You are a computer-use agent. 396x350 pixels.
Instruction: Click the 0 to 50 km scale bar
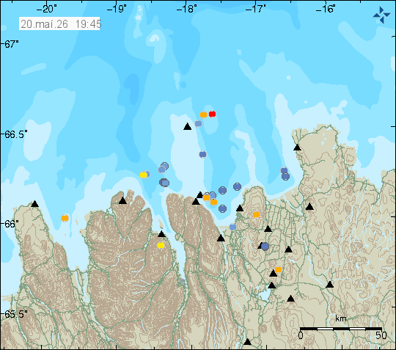(341, 329)
